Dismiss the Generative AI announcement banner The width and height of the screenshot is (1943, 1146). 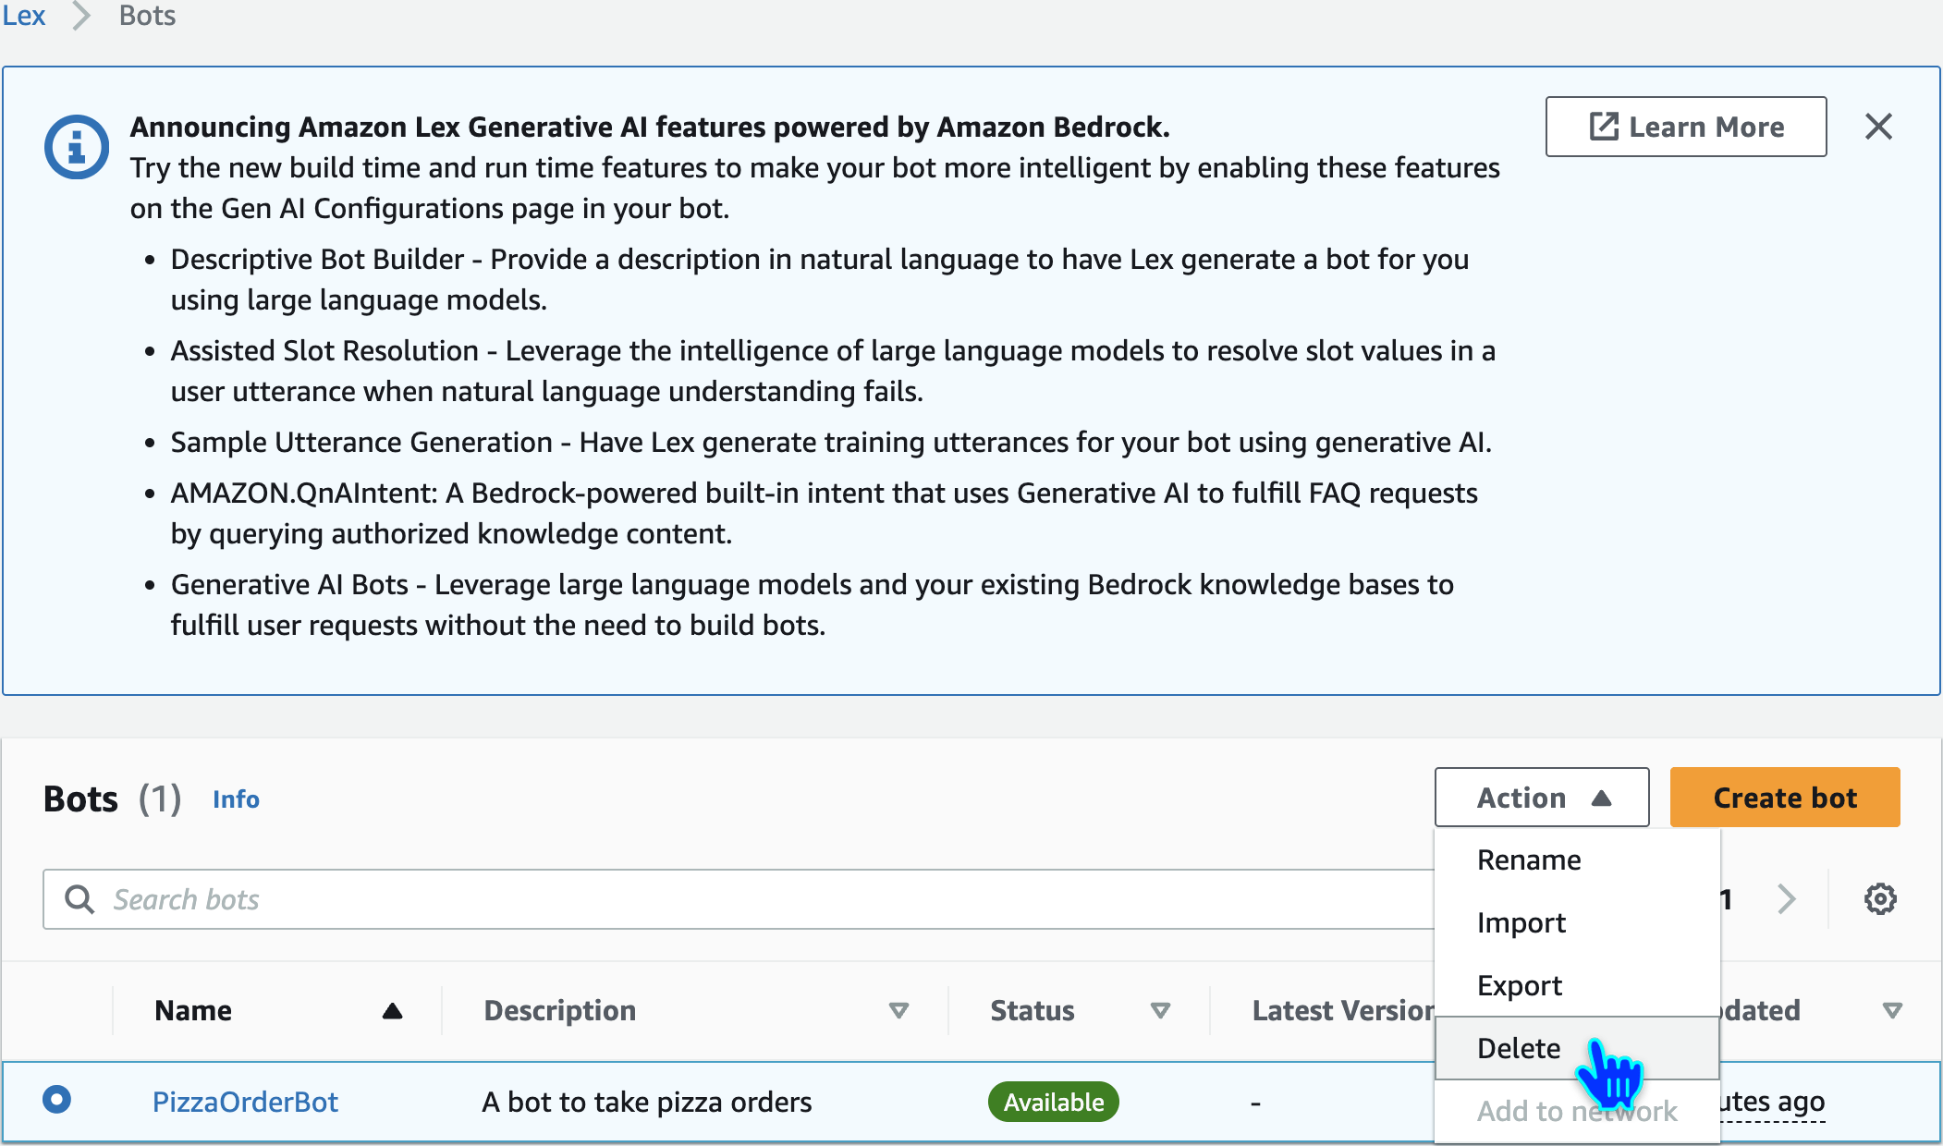(x=1877, y=127)
